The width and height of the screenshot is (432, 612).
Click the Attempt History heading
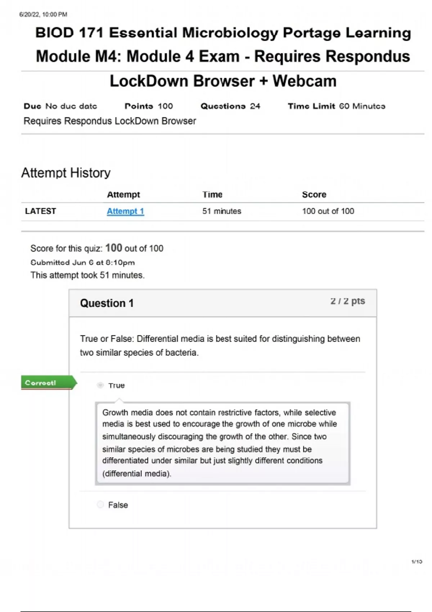pos(66,173)
